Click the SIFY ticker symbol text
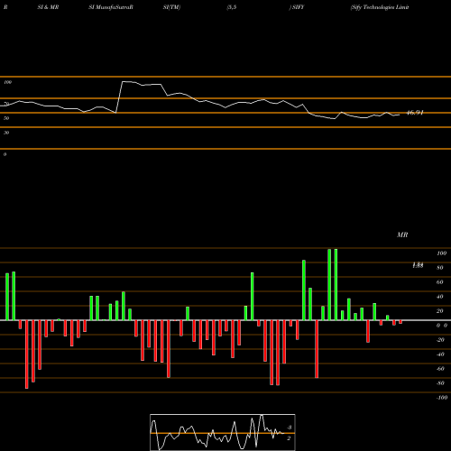 pyautogui.click(x=298, y=7)
